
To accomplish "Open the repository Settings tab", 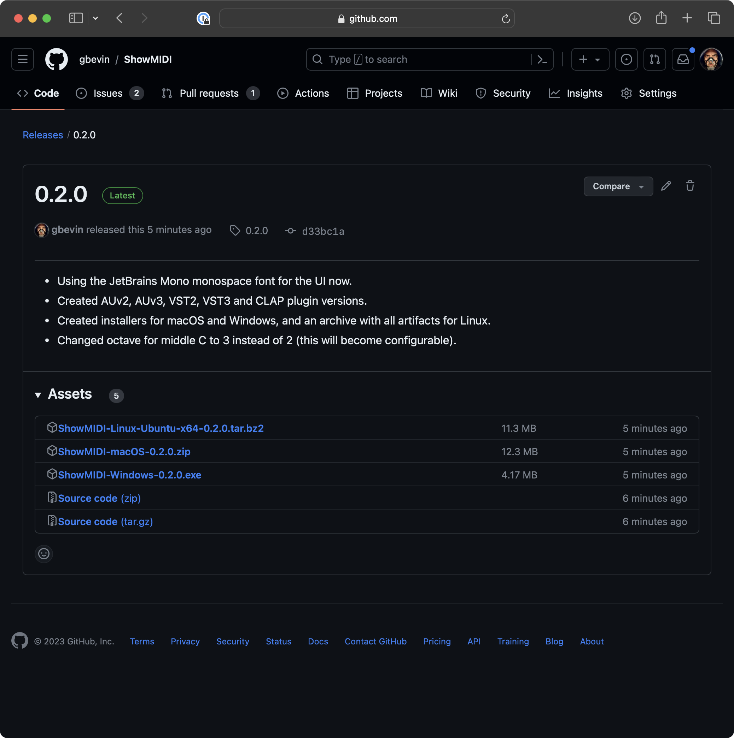I will point(648,93).
